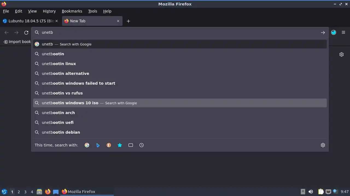Select 'unetbootin debian' suggestion
The image size is (350, 196).
pos(180,132)
